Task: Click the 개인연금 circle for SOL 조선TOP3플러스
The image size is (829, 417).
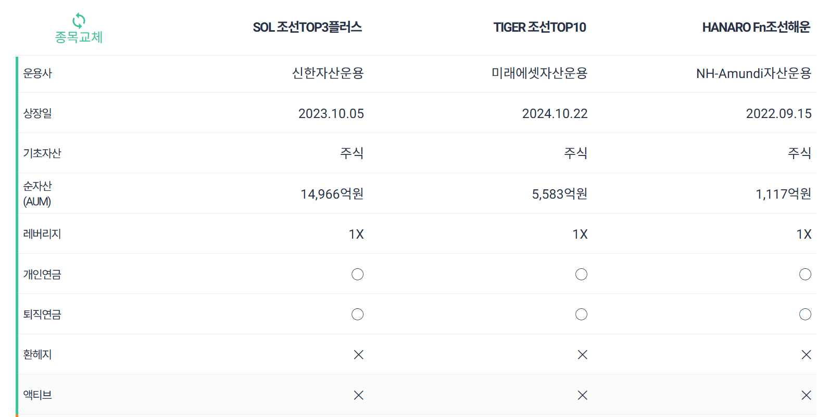Action: click(357, 274)
